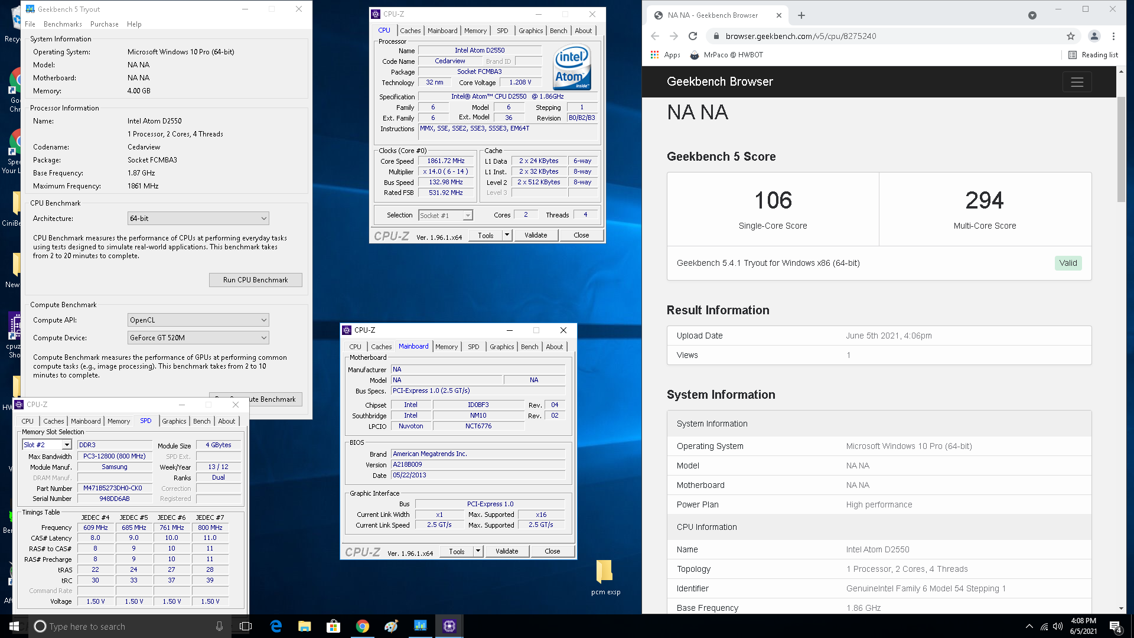This screenshot has height=638, width=1134.
Task: Open the Chrome profile avatar menu
Action: [x=1094, y=36]
